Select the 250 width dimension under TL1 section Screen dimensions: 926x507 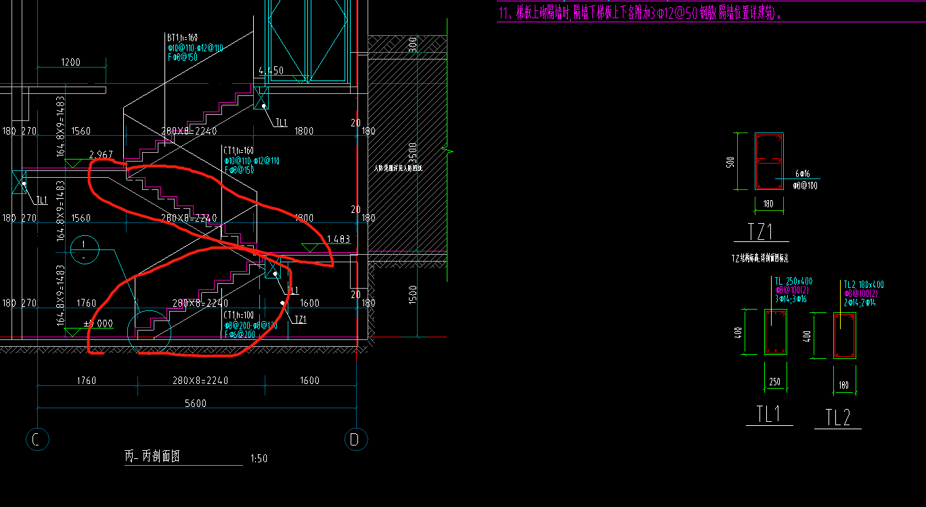(x=775, y=382)
